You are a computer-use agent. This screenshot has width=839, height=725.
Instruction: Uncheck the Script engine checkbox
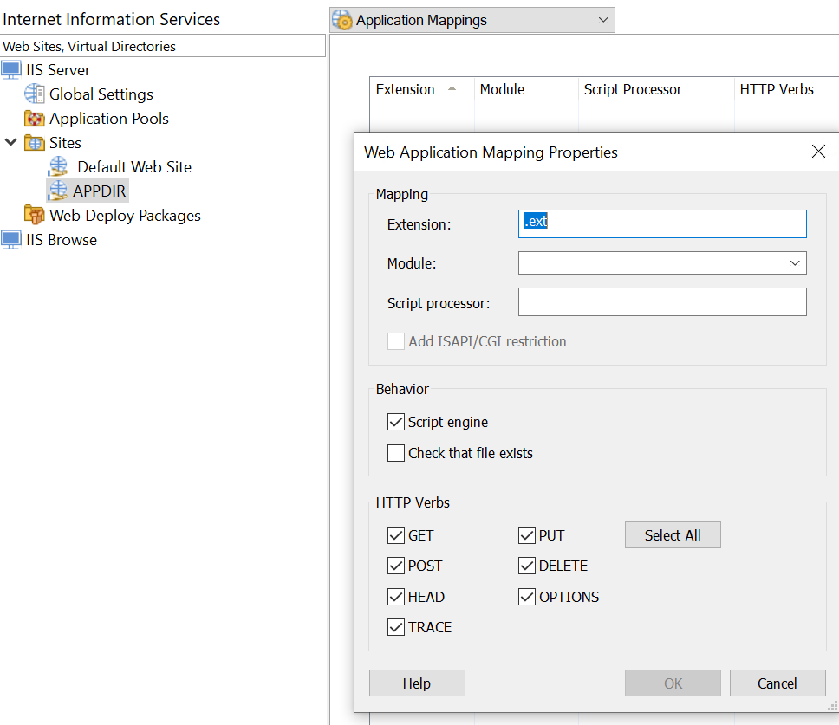tap(396, 422)
